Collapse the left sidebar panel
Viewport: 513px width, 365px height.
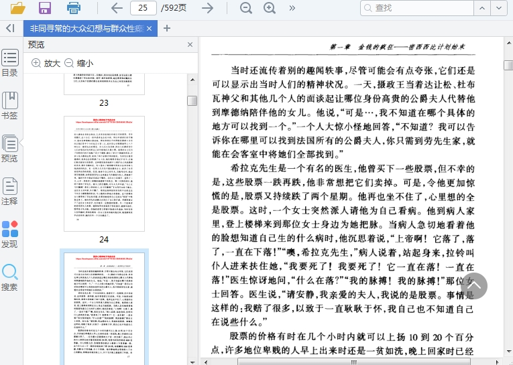pos(9,28)
